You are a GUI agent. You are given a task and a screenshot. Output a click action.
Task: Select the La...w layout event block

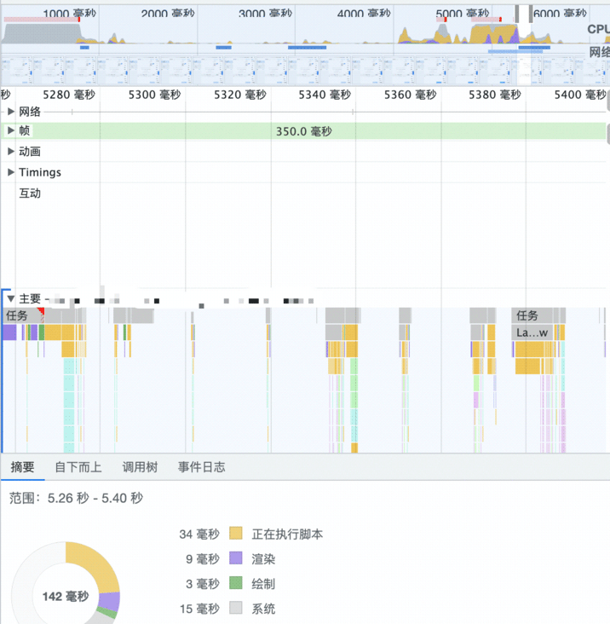[x=532, y=332]
